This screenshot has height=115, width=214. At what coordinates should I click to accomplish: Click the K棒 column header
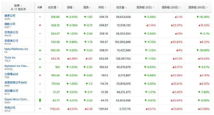(x=40, y=7)
